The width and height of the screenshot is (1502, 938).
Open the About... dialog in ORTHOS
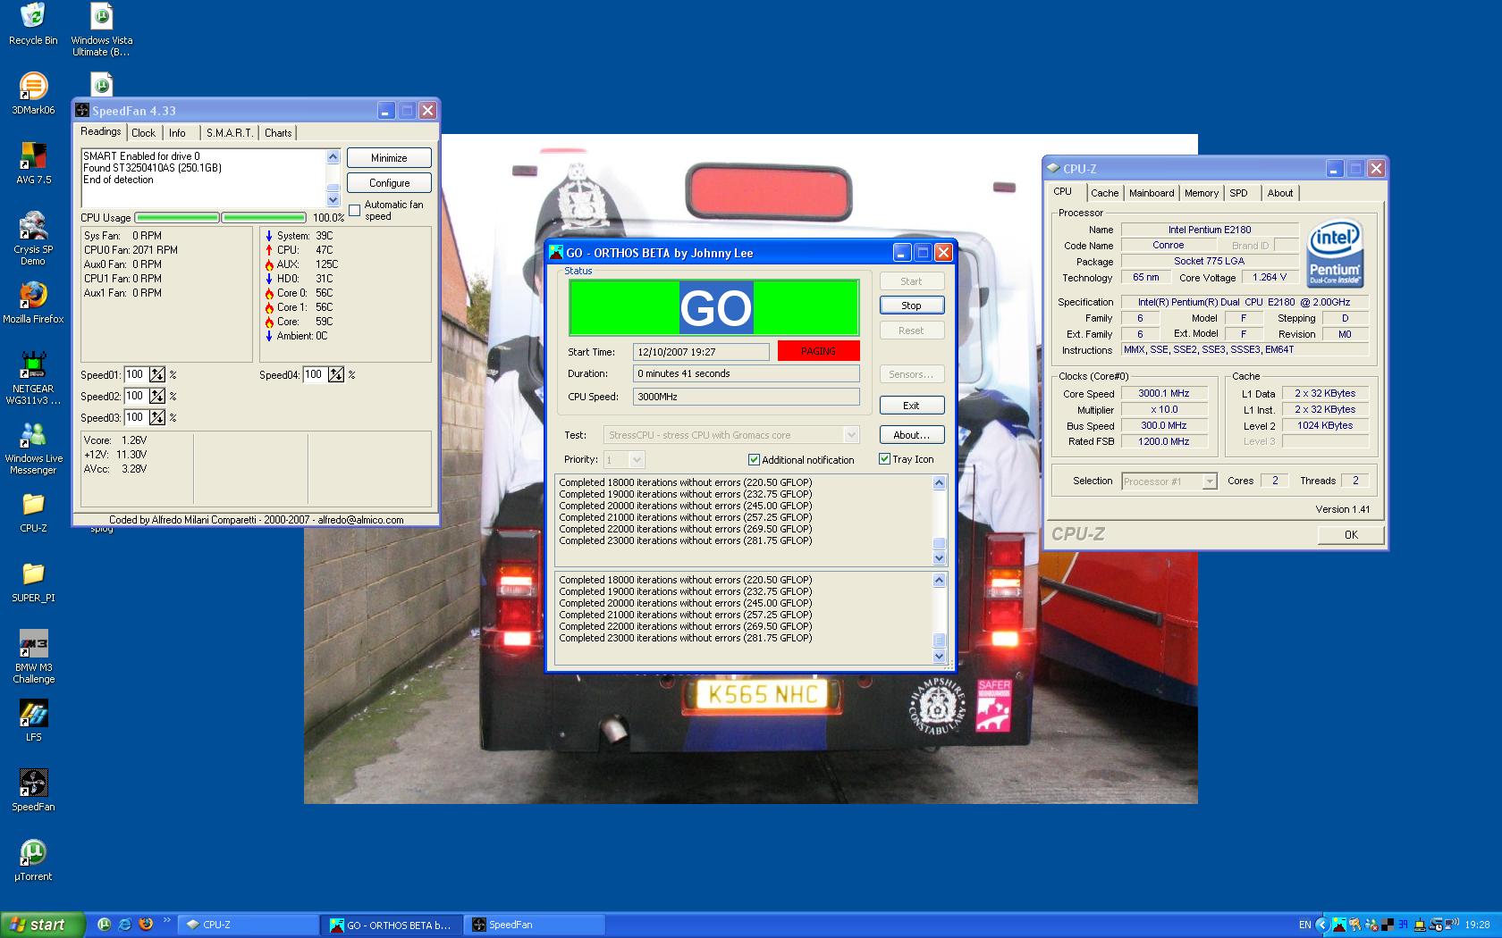911,435
